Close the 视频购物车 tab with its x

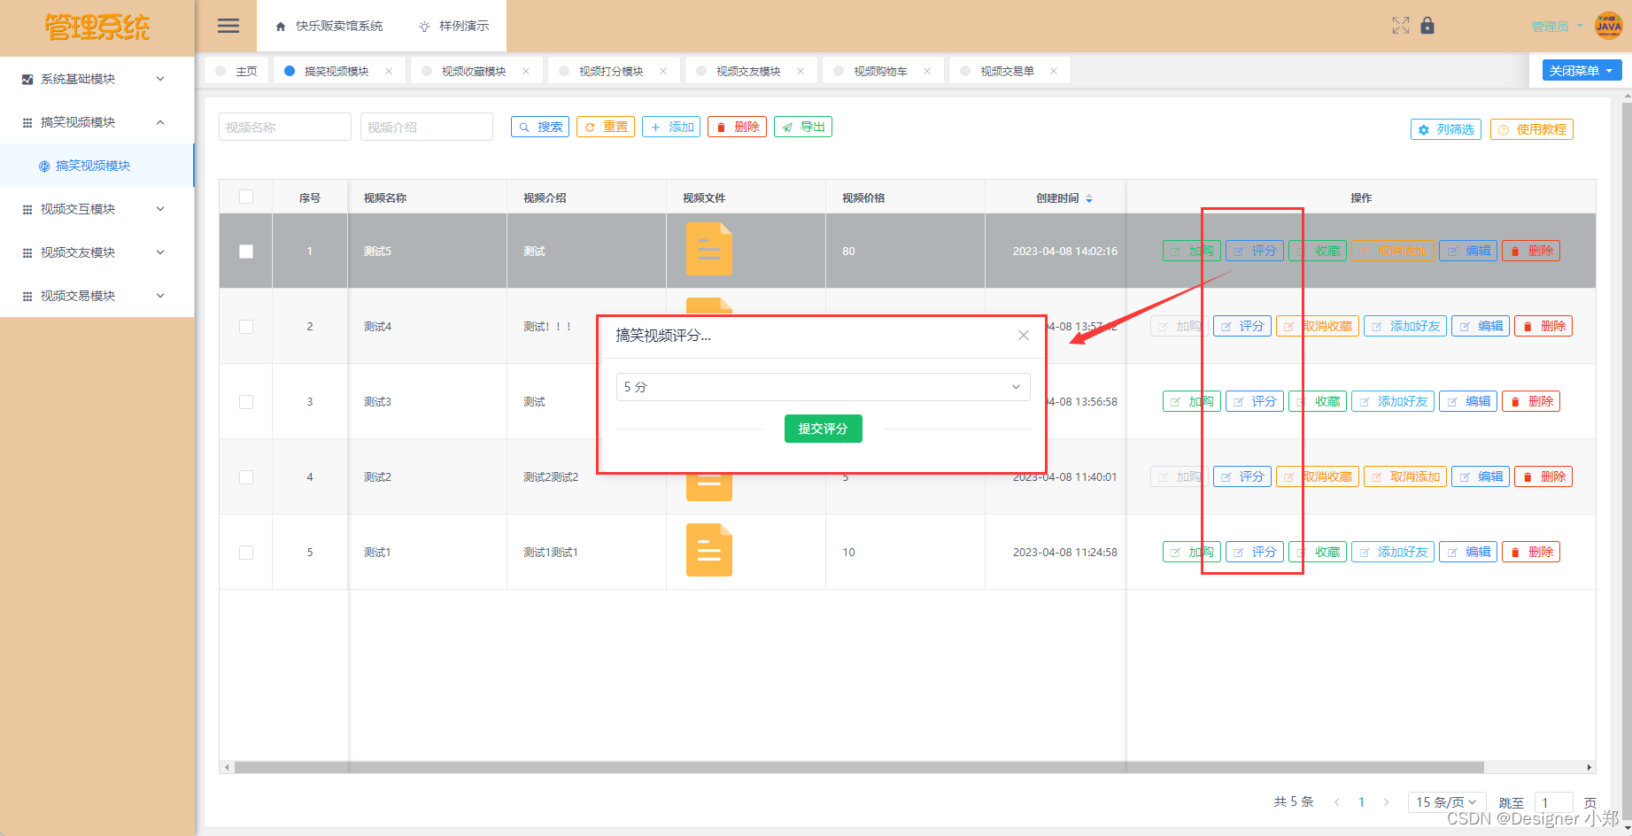927,71
